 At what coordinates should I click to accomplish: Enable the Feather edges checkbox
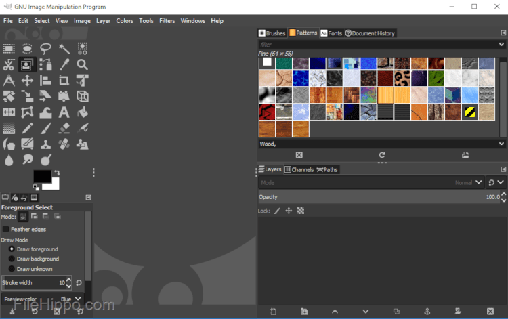point(6,229)
